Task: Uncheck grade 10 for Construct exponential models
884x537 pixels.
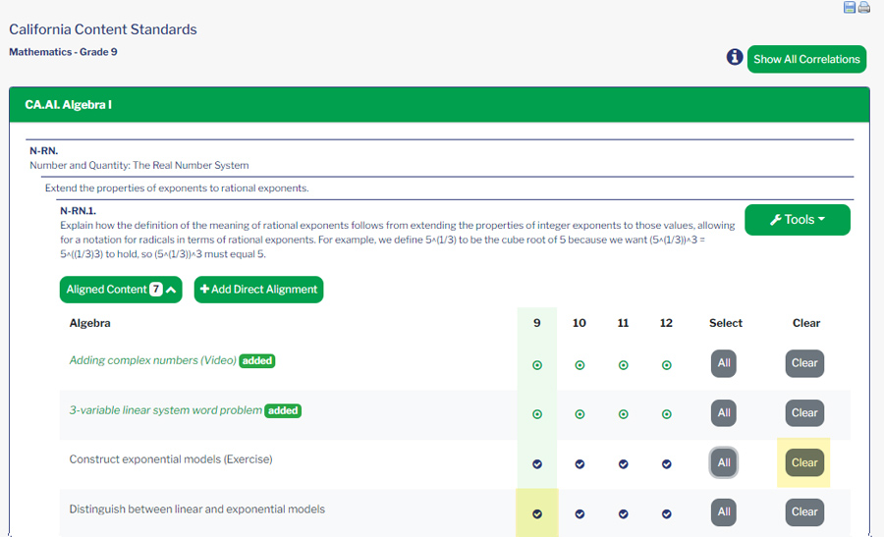Action: pos(580,464)
